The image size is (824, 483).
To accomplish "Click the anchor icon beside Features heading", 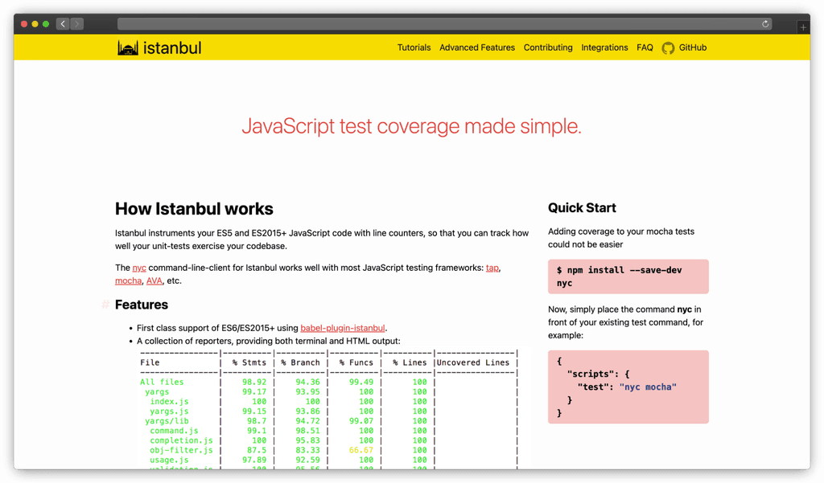I will [x=105, y=305].
